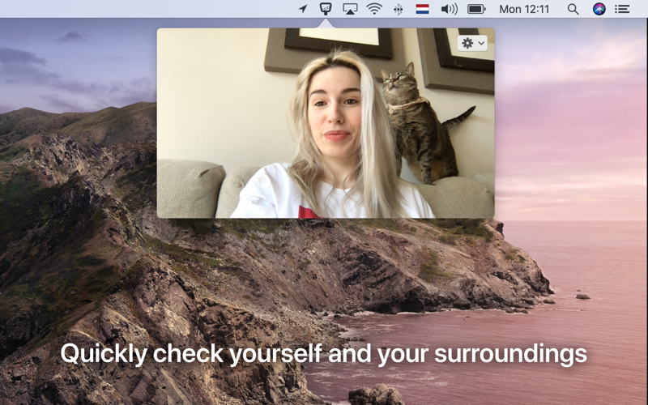Expand the chevron beside the gear
Image resolution: width=648 pixels, height=405 pixels.
(x=482, y=43)
